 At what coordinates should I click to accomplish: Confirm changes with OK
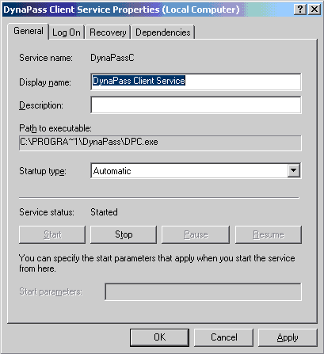[159, 337]
